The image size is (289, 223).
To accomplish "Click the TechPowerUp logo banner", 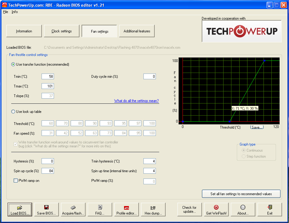I will coord(242,31).
